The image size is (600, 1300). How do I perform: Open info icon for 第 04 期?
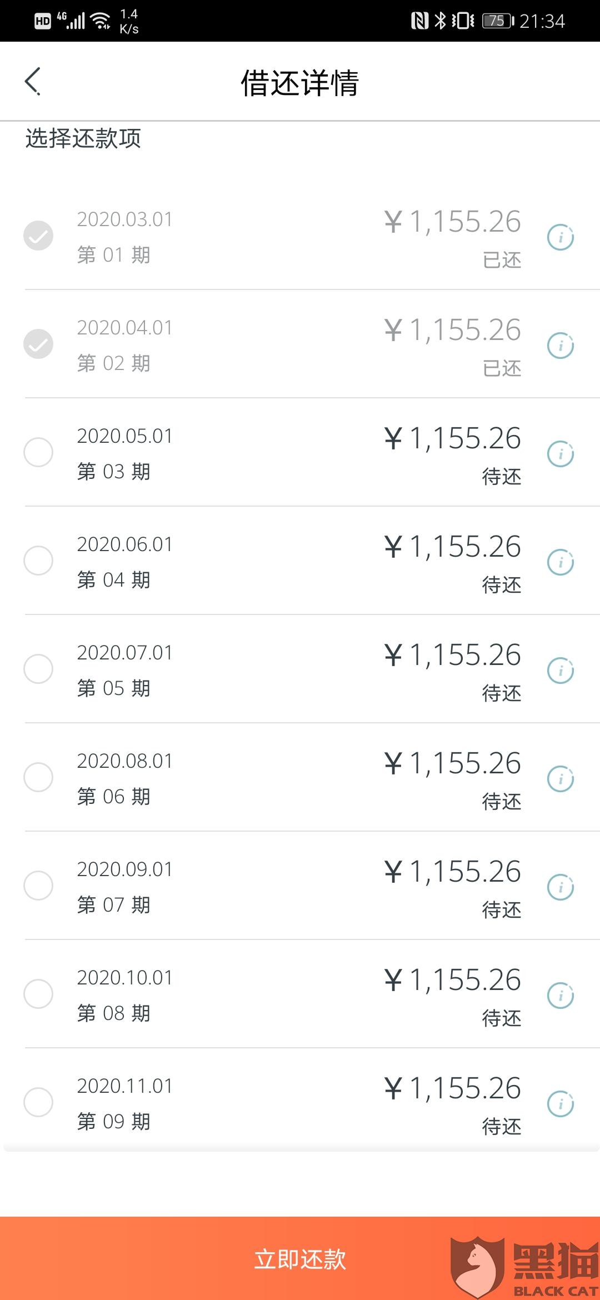point(560,562)
